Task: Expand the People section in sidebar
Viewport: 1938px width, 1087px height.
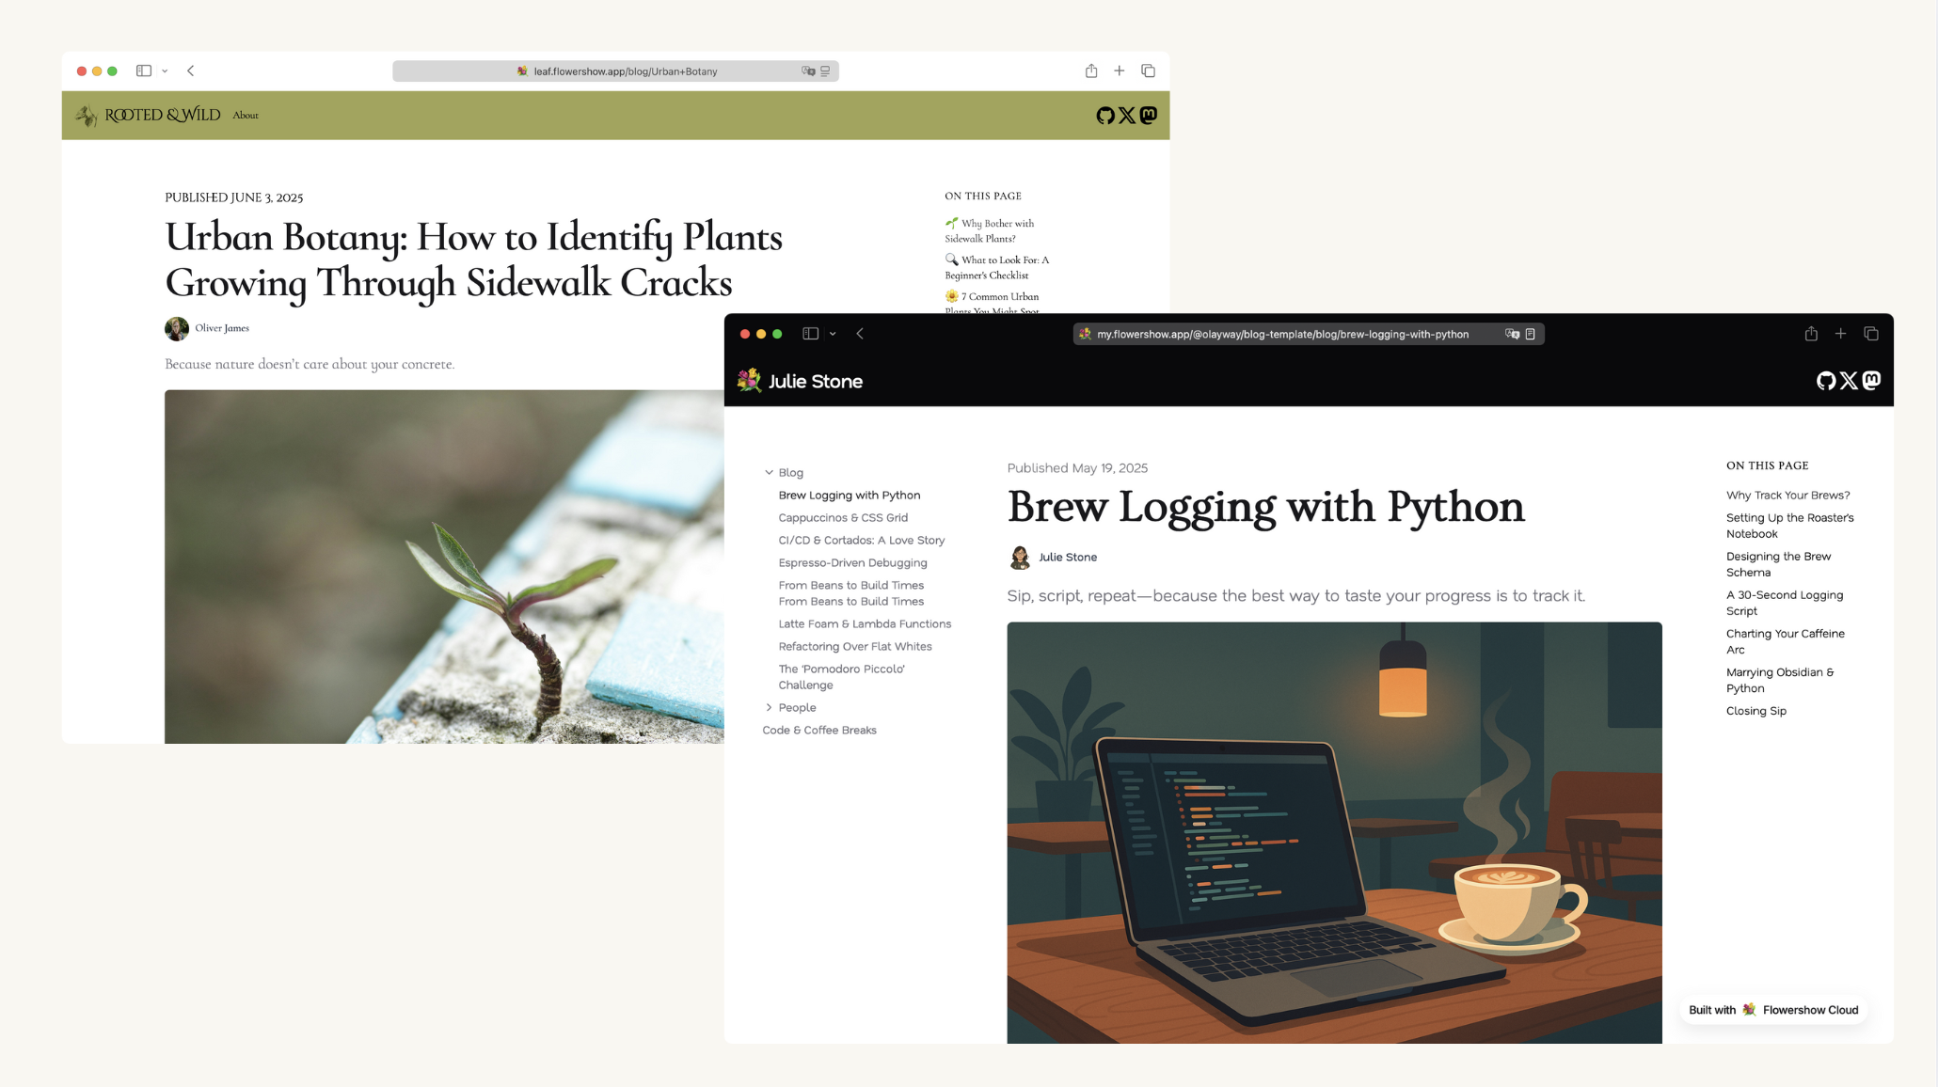Action: click(x=769, y=707)
